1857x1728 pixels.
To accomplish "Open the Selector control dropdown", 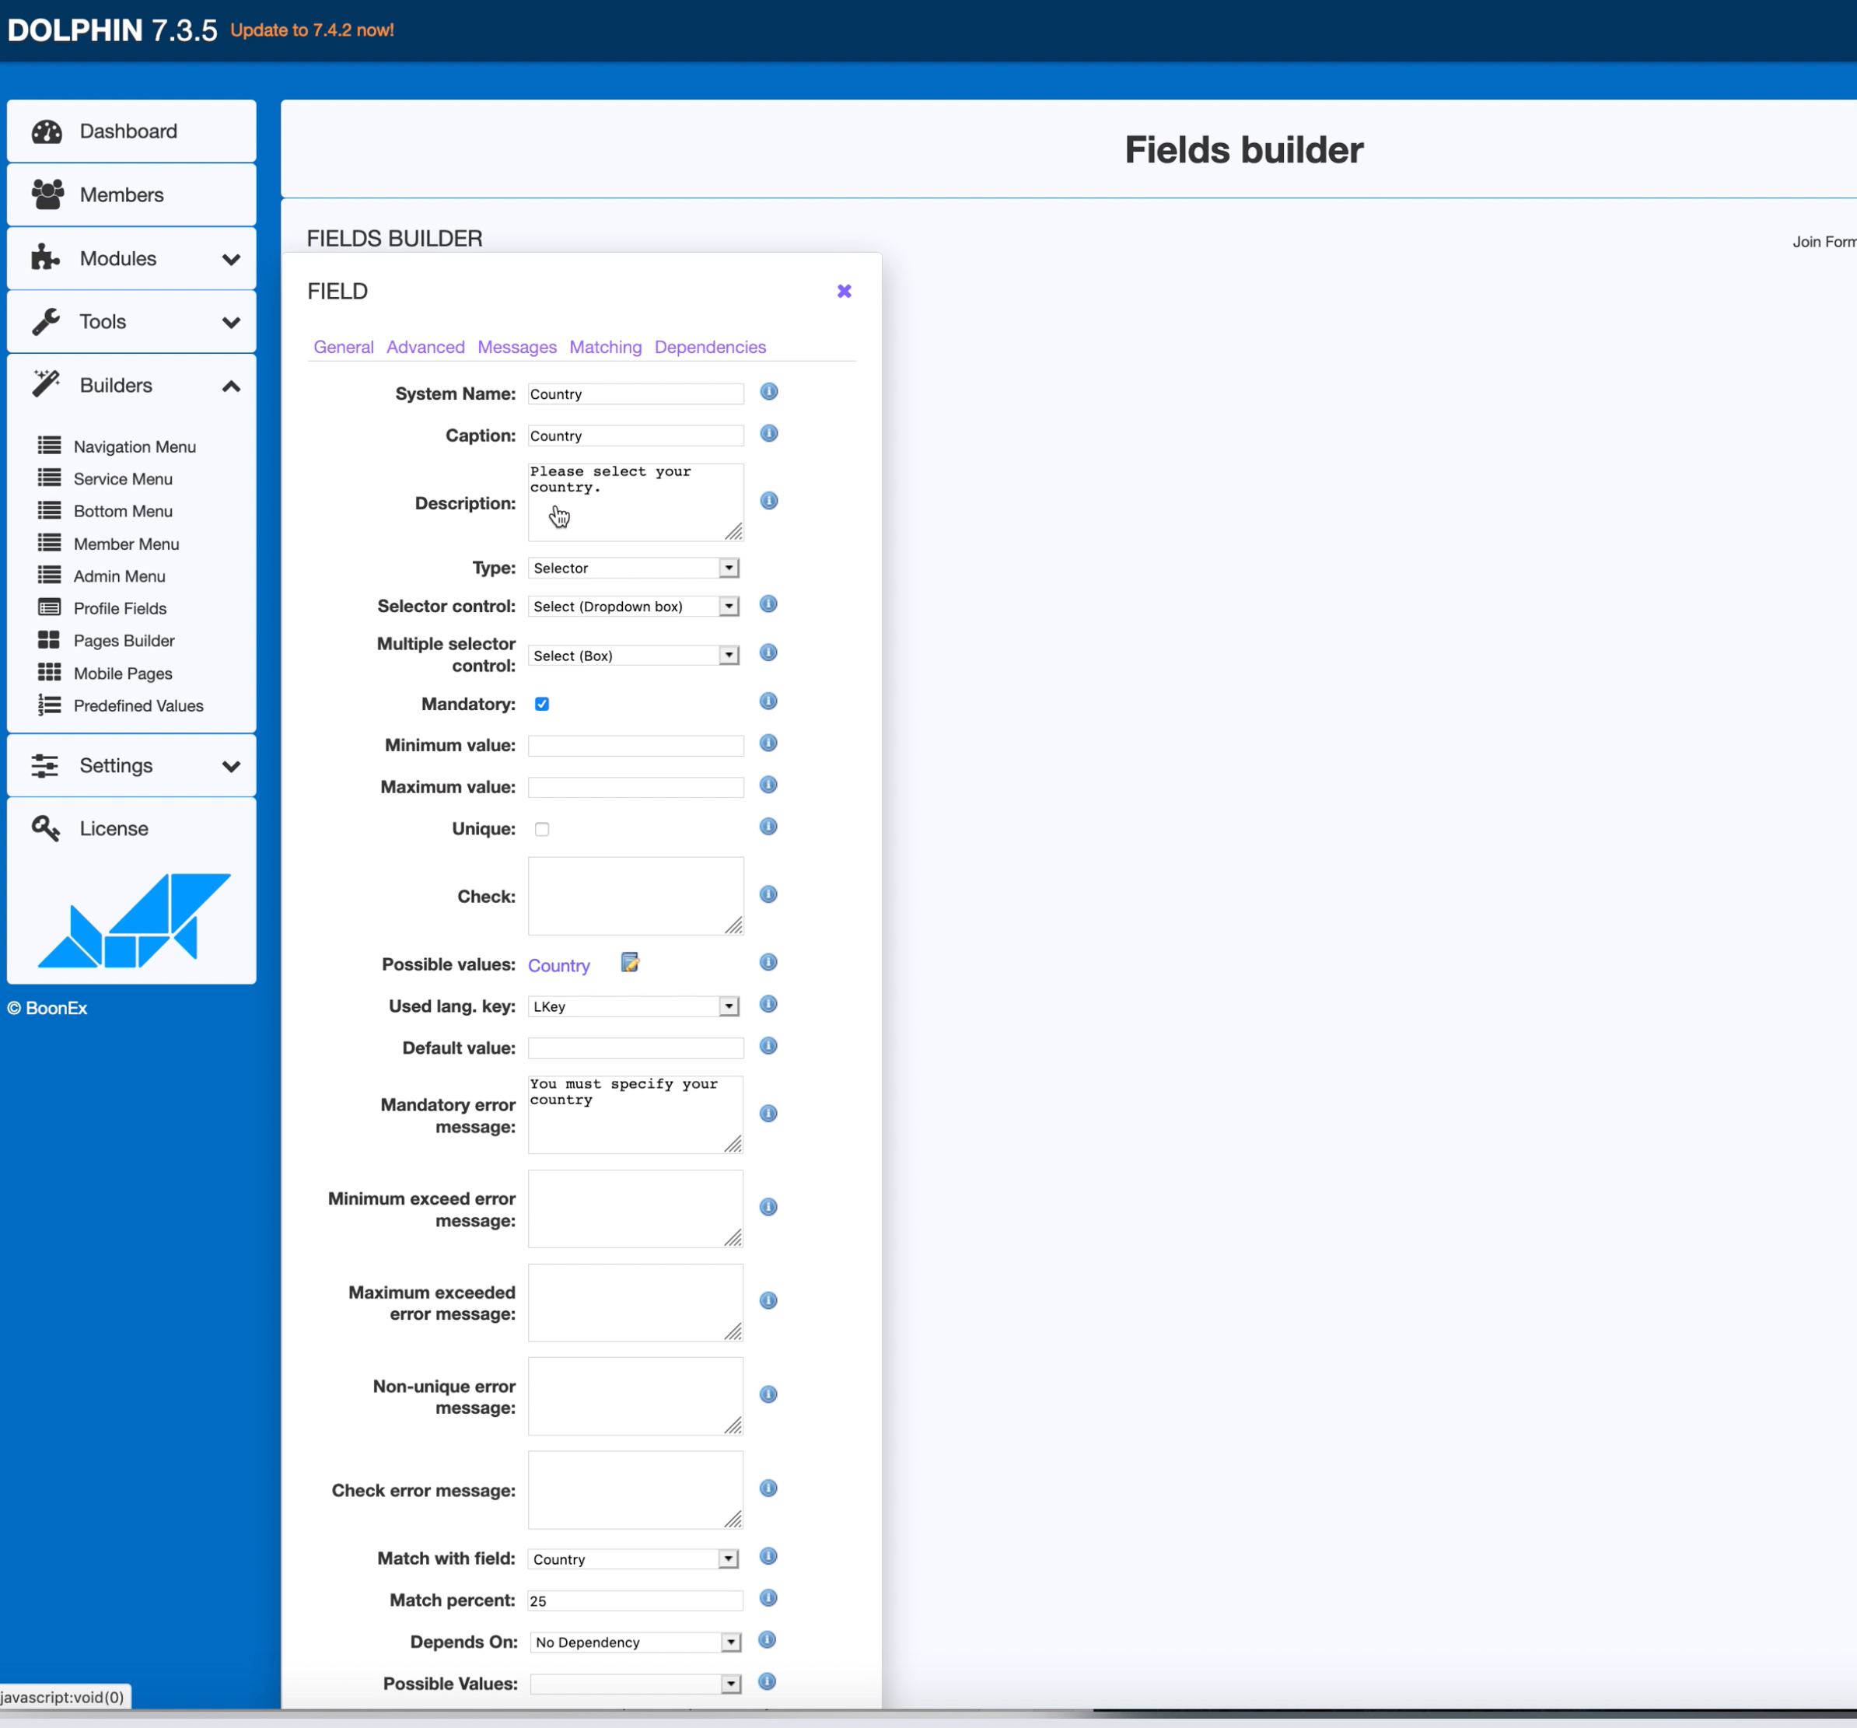I will [635, 607].
